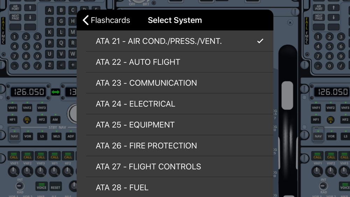350x197 pixels.
Task: Toggle the VOICE button on left panel
Action: (x=41, y=186)
